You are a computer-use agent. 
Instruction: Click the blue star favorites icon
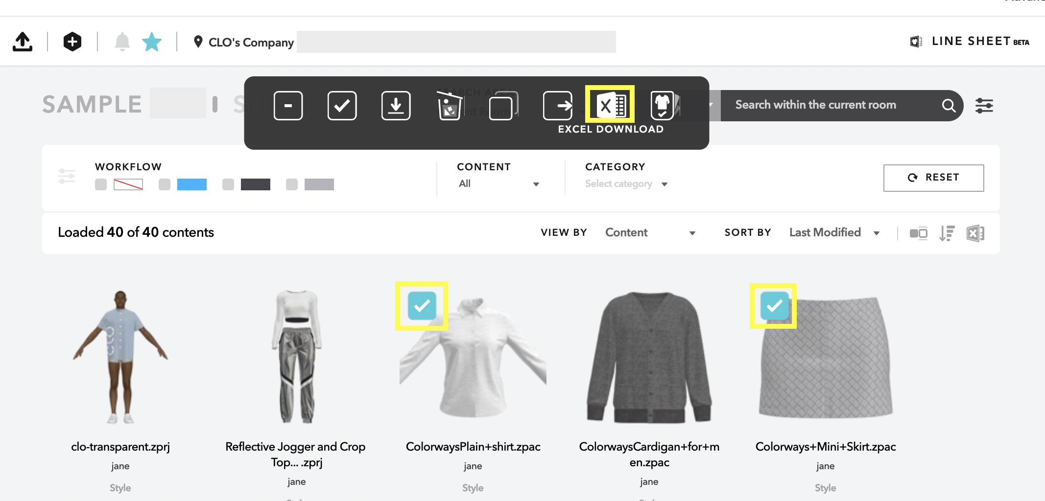tap(152, 42)
